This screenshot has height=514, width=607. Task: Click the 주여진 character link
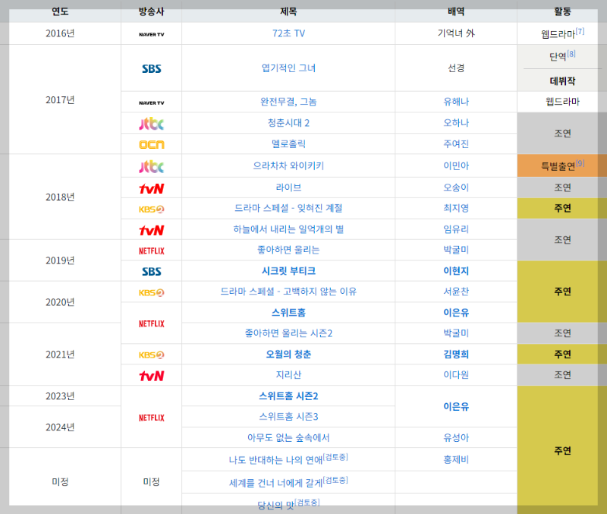tap(456, 144)
